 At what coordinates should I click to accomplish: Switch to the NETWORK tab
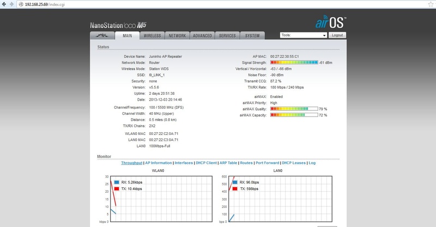tap(177, 35)
